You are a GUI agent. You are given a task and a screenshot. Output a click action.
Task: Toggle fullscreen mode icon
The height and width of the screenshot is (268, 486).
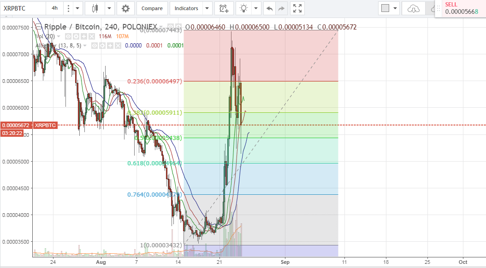click(297, 8)
